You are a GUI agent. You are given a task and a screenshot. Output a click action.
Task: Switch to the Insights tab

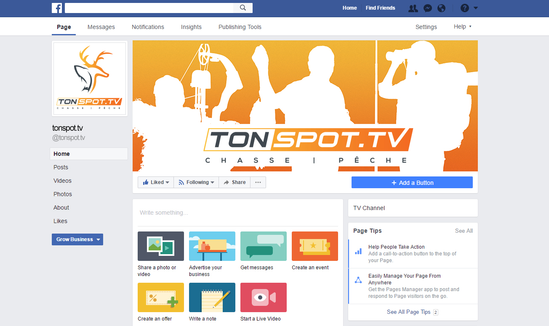tap(191, 26)
